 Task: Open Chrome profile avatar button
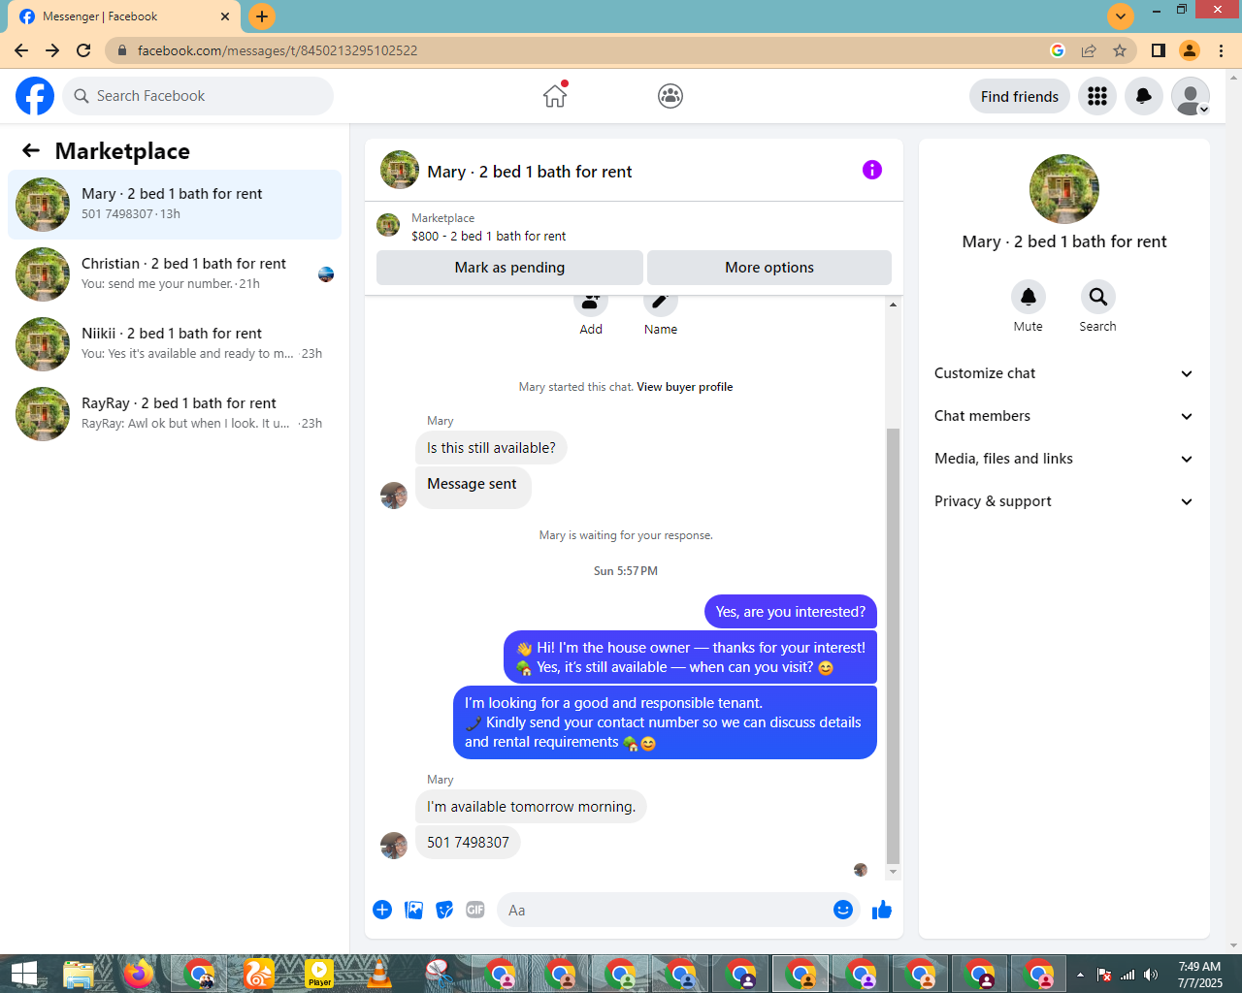(x=1190, y=50)
